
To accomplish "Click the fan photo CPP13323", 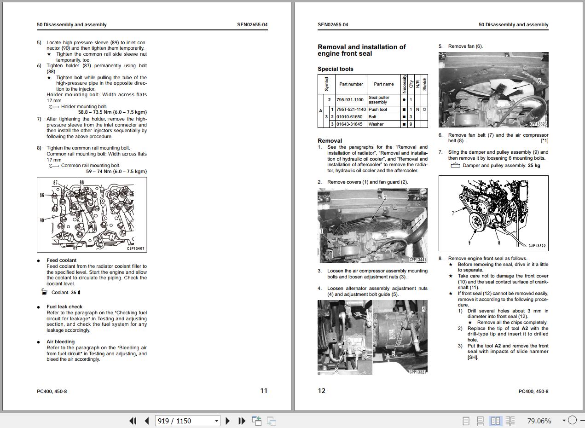I will point(493,90).
